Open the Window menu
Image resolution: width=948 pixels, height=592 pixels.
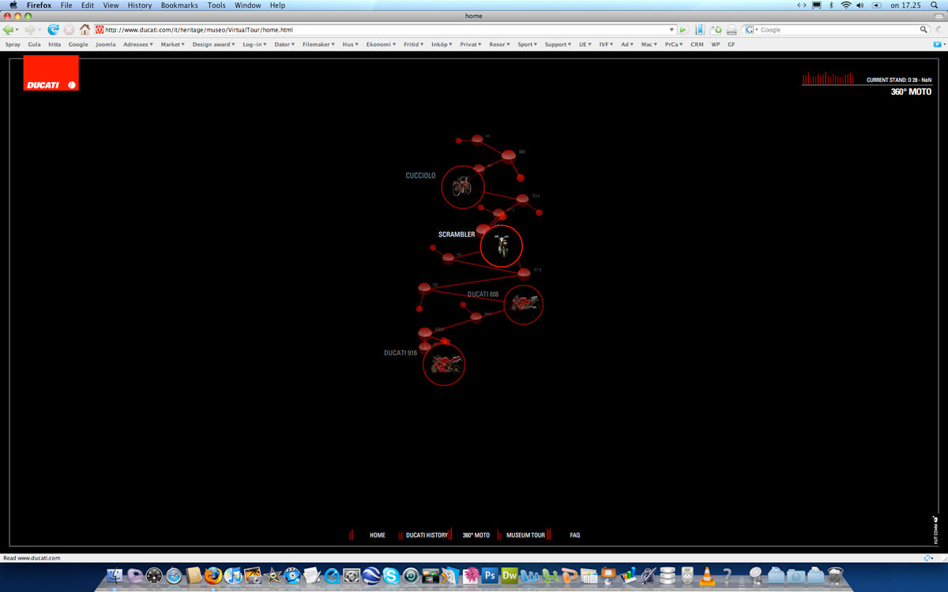tap(248, 5)
